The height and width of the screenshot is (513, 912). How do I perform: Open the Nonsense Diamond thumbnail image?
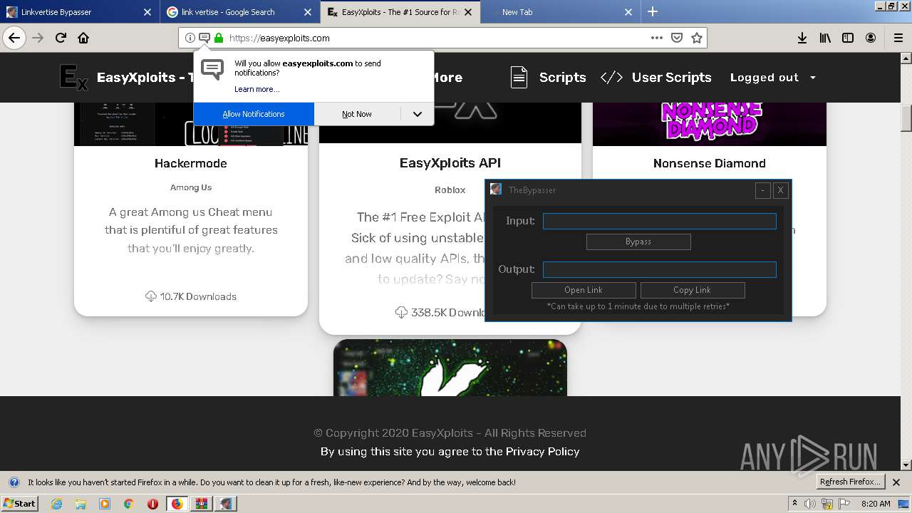tap(710, 124)
